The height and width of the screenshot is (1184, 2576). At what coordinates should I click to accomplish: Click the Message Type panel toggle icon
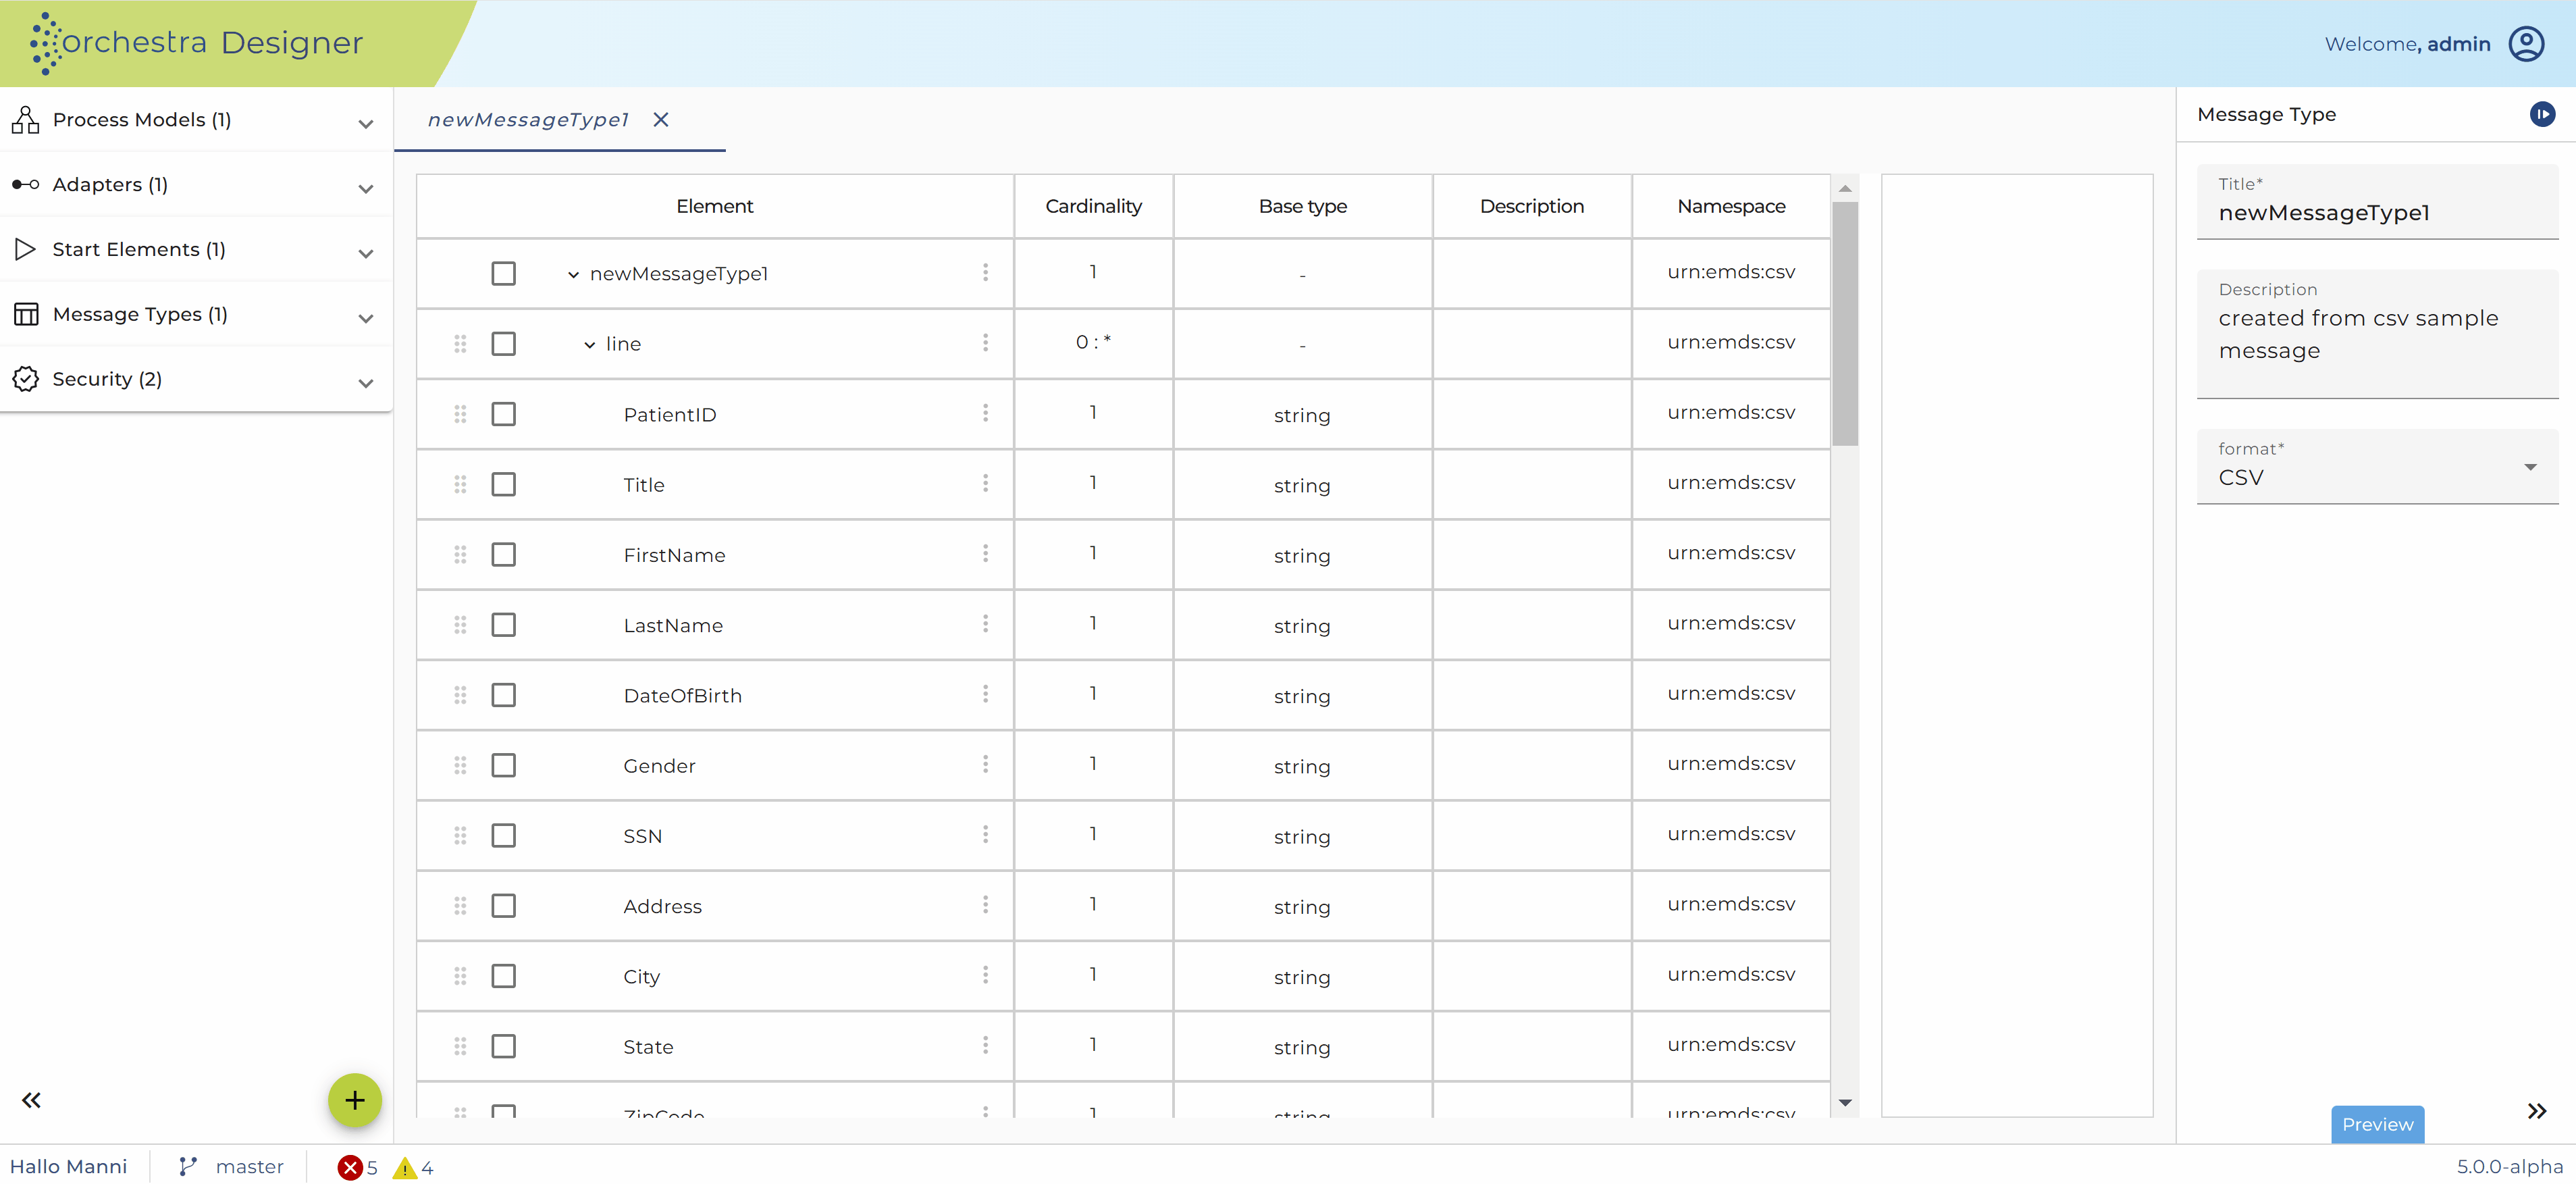pyautogui.click(x=2542, y=114)
